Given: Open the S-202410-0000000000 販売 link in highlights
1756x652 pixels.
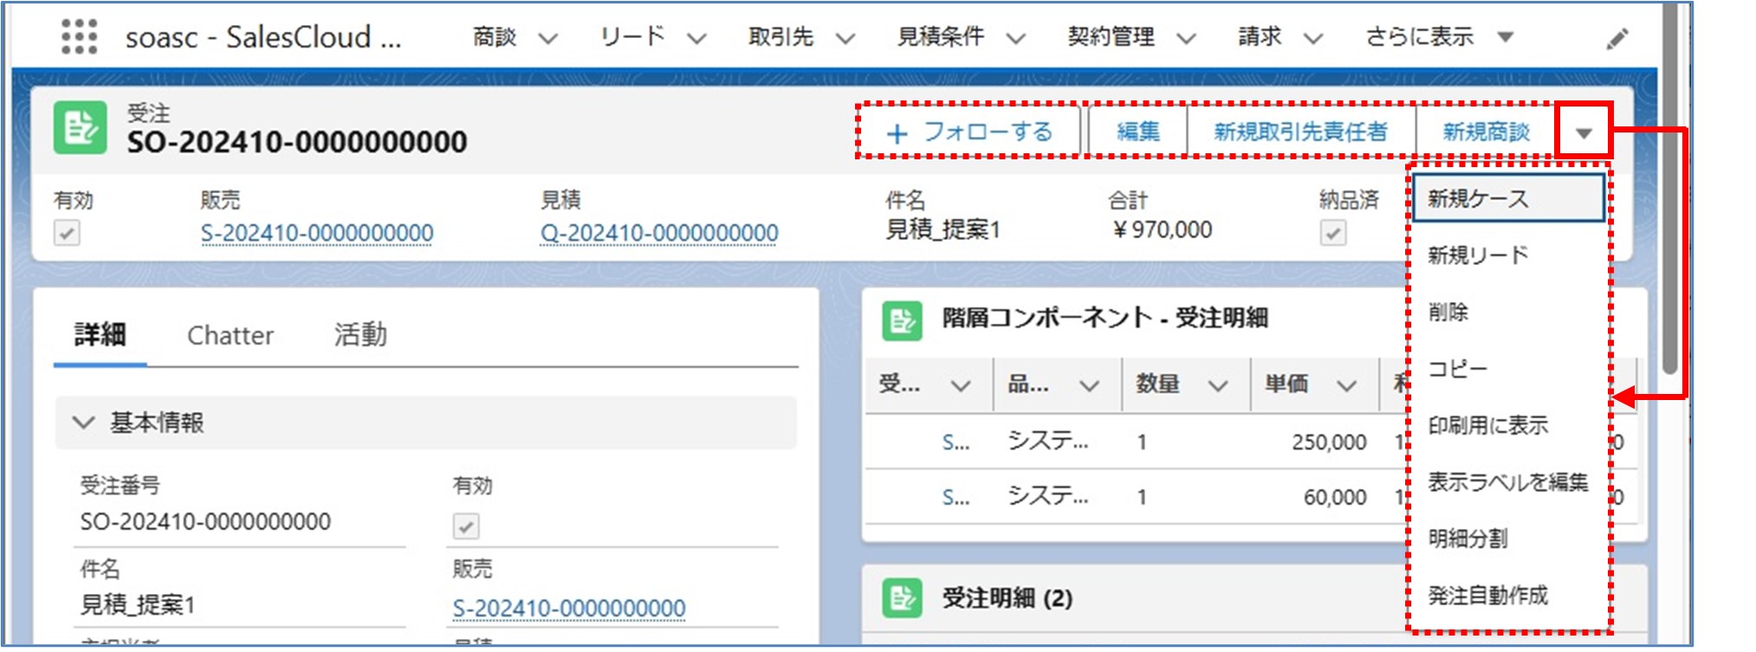Looking at the screenshot, I should click(317, 233).
